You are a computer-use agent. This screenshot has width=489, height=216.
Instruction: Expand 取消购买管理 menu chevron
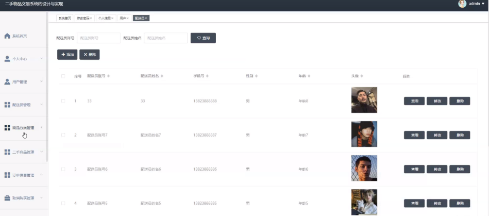[x=41, y=198]
